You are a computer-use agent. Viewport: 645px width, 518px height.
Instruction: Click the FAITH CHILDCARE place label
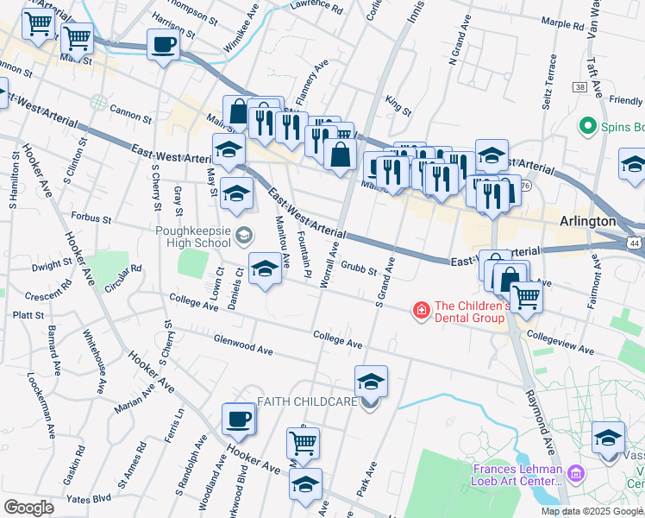click(x=307, y=401)
